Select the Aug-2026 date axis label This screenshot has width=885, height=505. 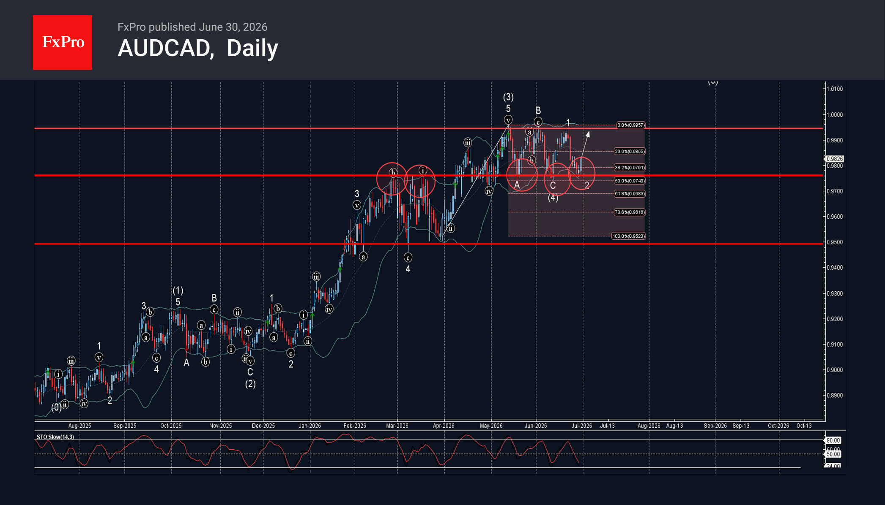[x=649, y=426]
